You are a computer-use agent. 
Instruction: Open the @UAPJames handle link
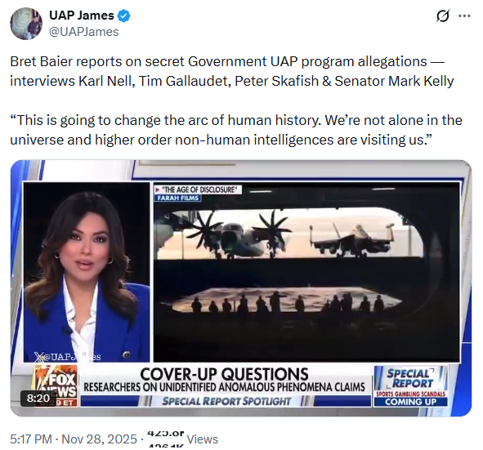click(x=84, y=32)
